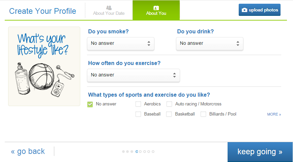Follow the go back link
This screenshot has width=293, height=162.
coord(28,152)
